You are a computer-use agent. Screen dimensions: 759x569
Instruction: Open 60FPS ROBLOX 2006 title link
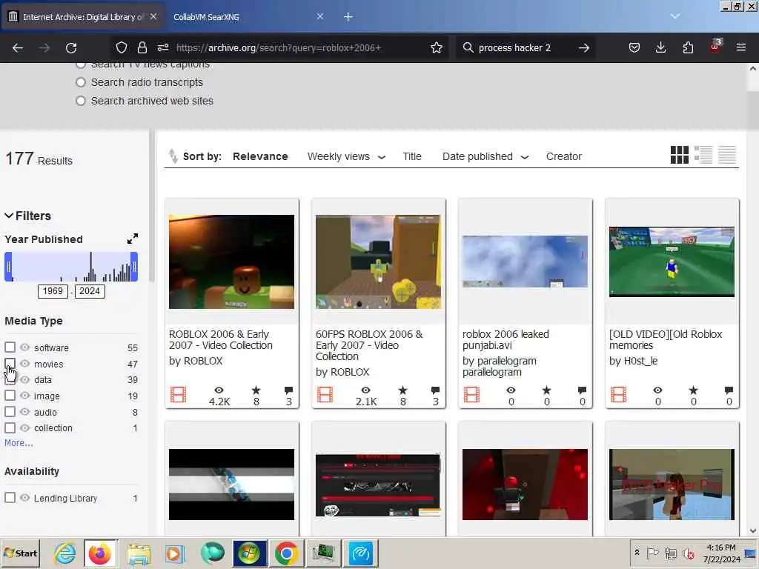click(369, 345)
